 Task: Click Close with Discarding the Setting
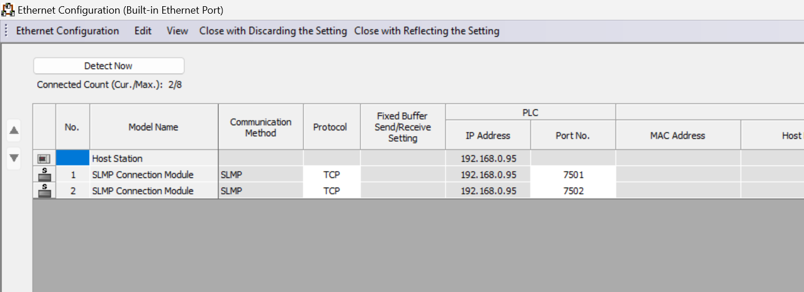pyautogui.click(x=273, y=31)
